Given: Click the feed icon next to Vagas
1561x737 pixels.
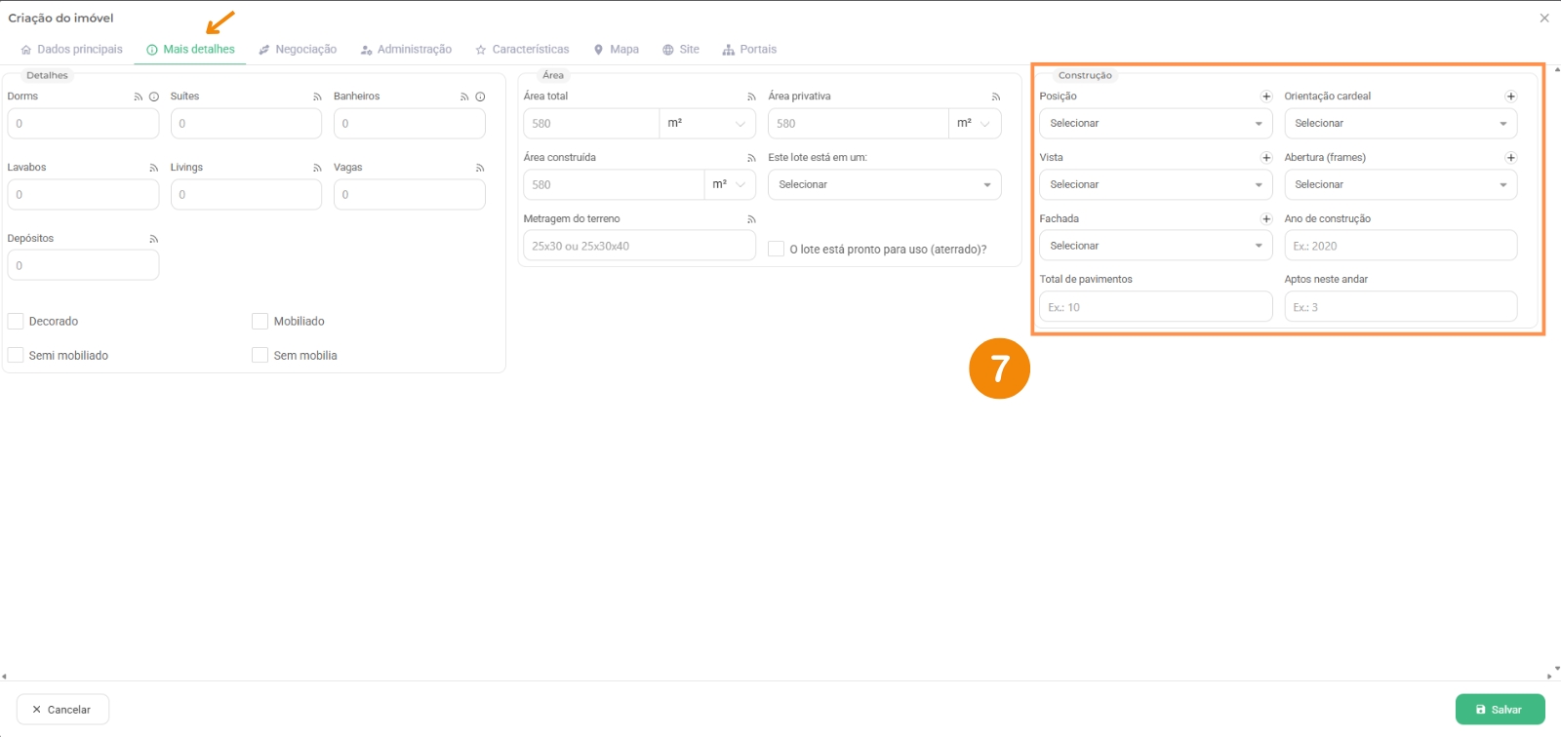Looking at the screenshot, I should click(480, 169).
